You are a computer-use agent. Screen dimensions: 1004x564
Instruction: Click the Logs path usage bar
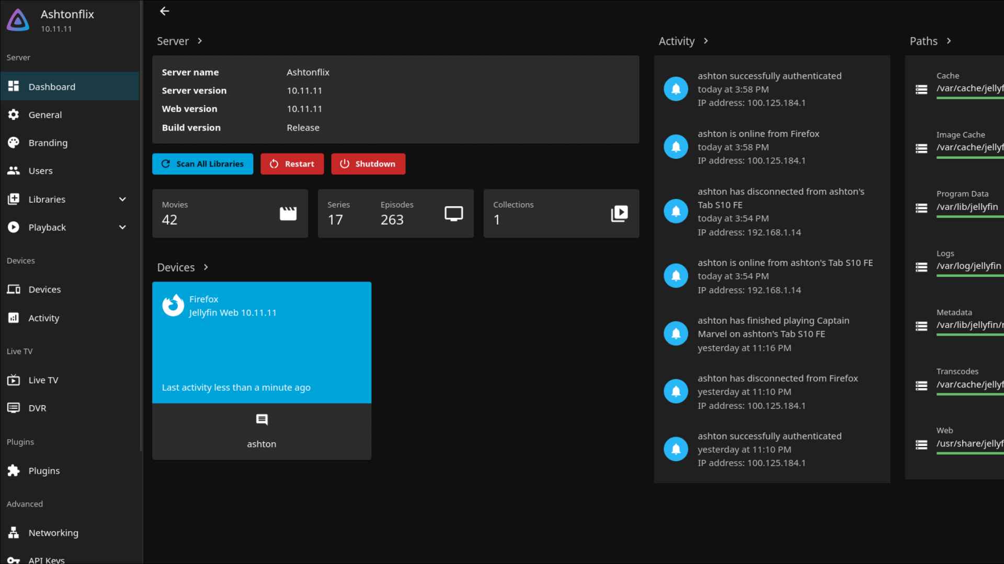[970, 275]
